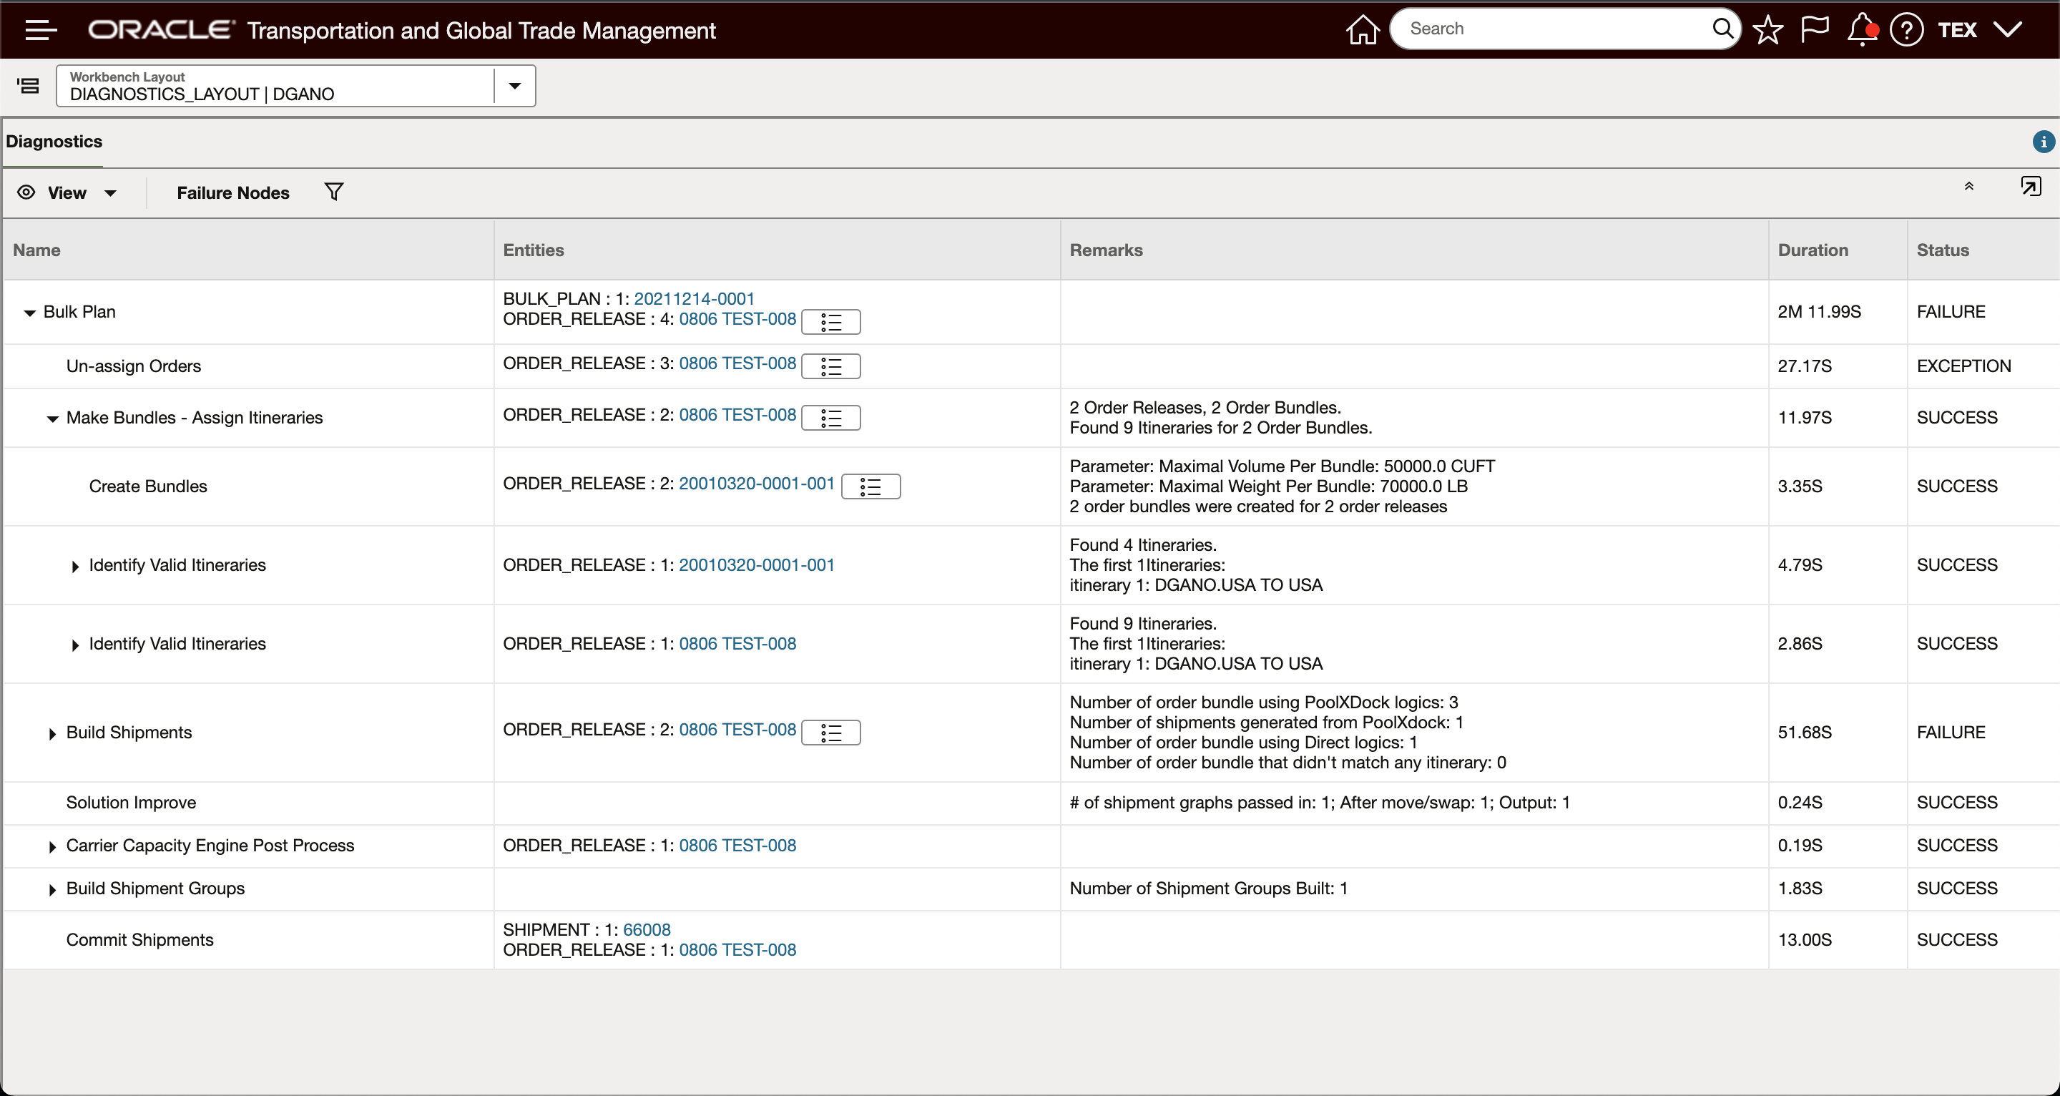The width and height of the screenshot is (2060, 1096).
Task: Open the View menu
Action: pyautogui.click(x=67, y=192)
